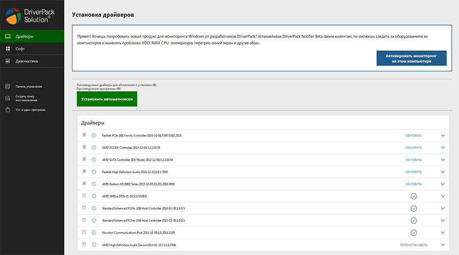Uncheck AMD SATA Controller driver
This screenshot has height=255, width=459.
(84, 159)
